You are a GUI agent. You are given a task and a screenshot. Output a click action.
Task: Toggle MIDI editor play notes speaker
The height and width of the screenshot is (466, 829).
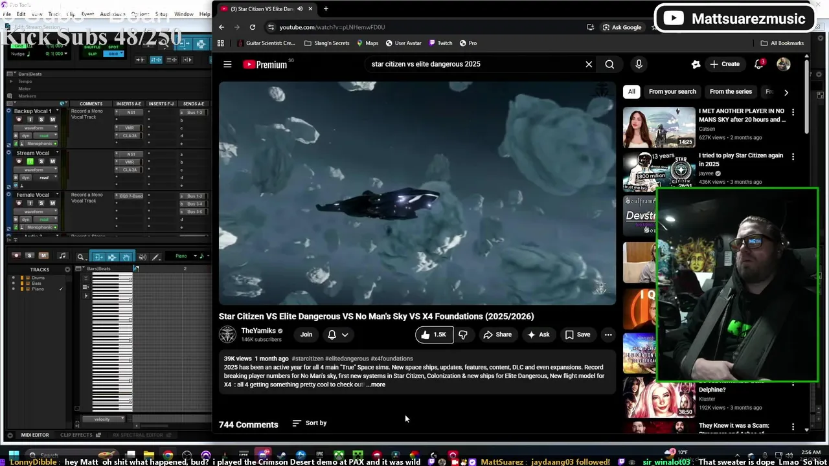click(x=142, y=257)
